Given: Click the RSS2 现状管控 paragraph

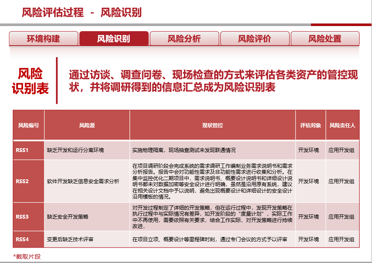Looking at the screenshot, I should click(212, 181).
